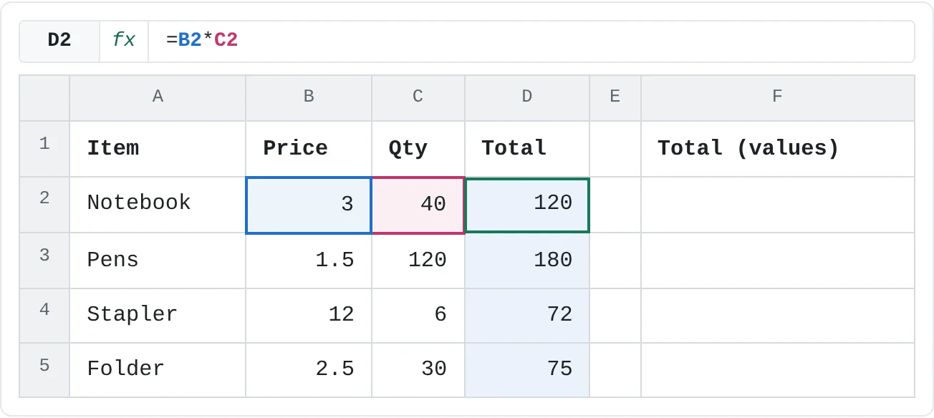
Task: Select column A header
Action: pyautogui.click(x=158, y=97)
